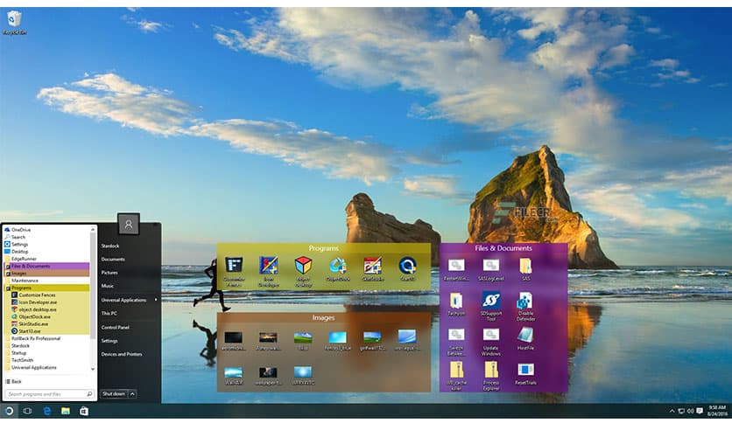
Task: Open Task View on the taskbar
Action: [x=27, y=411]
